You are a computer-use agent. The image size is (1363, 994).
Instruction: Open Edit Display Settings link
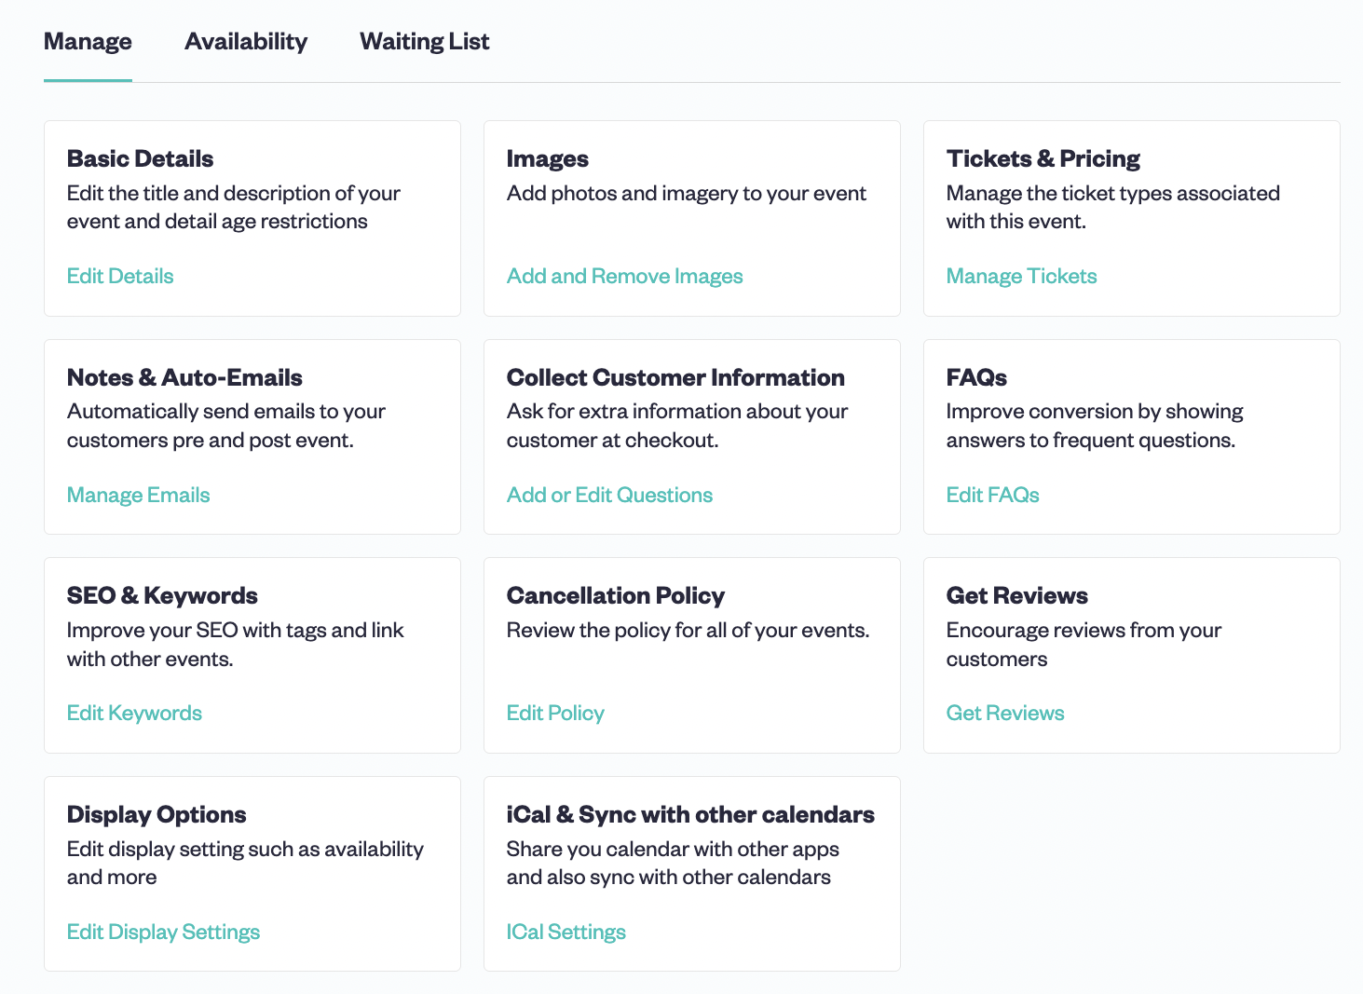tap(163, 932)
